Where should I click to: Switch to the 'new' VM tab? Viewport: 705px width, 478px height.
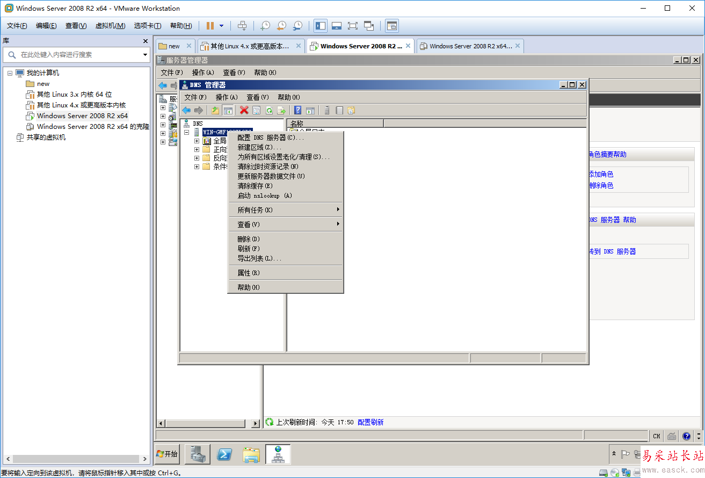point(176,46)
